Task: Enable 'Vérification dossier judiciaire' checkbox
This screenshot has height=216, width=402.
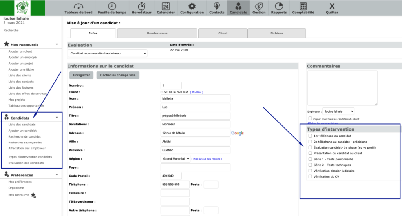Action: pos(311,171)
